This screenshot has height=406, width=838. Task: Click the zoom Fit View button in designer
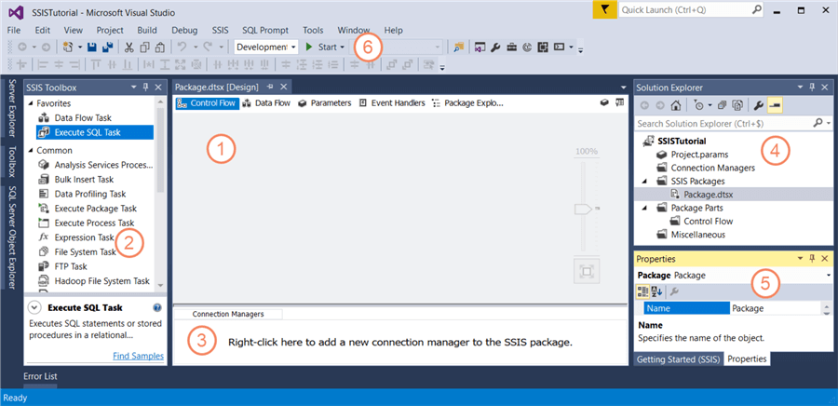(587, 271)
